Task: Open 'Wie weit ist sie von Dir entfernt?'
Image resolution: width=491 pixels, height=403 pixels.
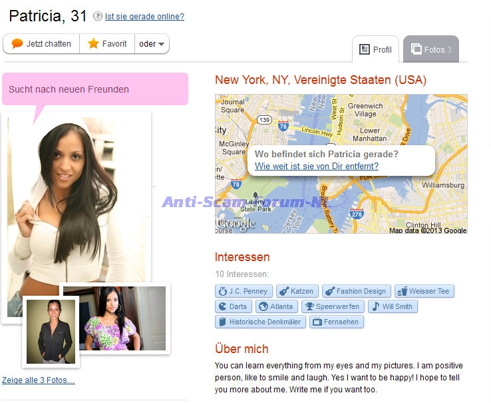Action: [317, 166]
